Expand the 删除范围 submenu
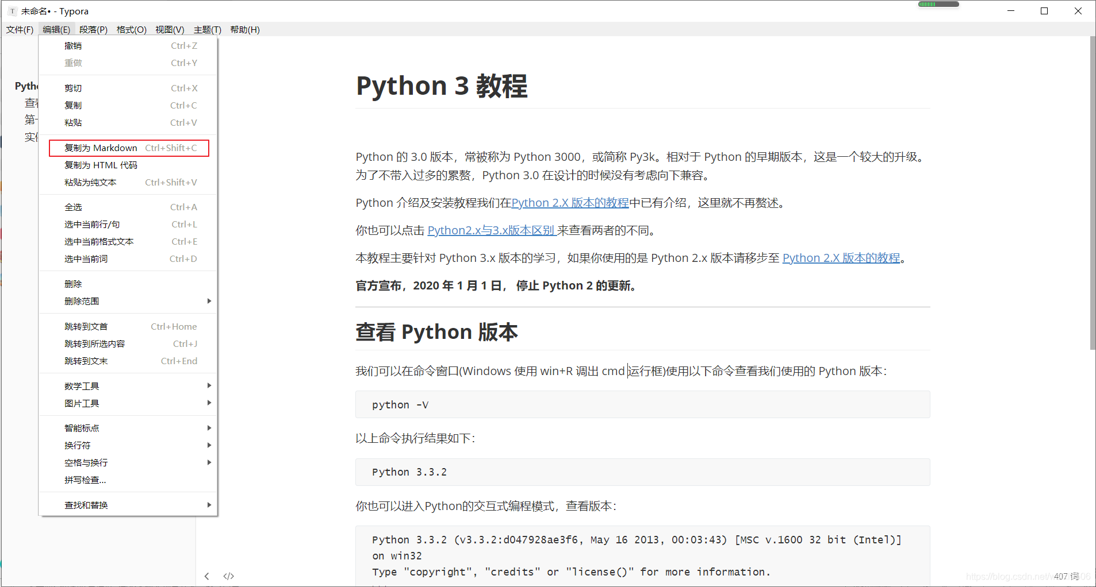The width and height of the screenshot is (1096, 587). click(128, 301)
